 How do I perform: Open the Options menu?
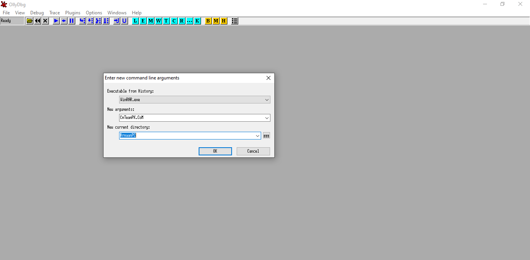click(94, 13)
